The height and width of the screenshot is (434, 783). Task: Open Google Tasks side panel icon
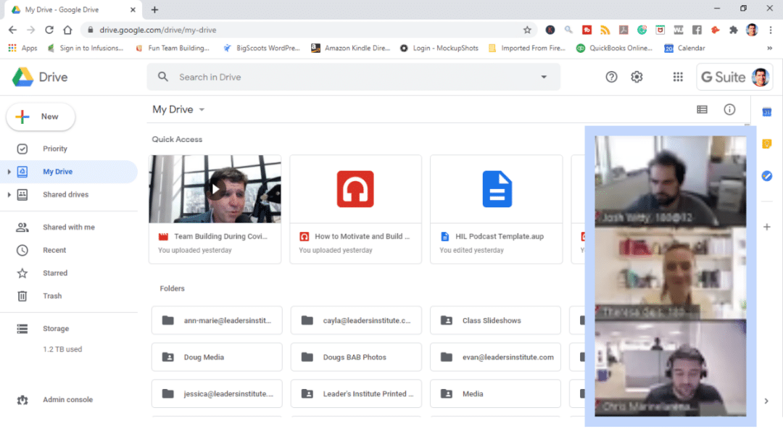pos(766,176)
